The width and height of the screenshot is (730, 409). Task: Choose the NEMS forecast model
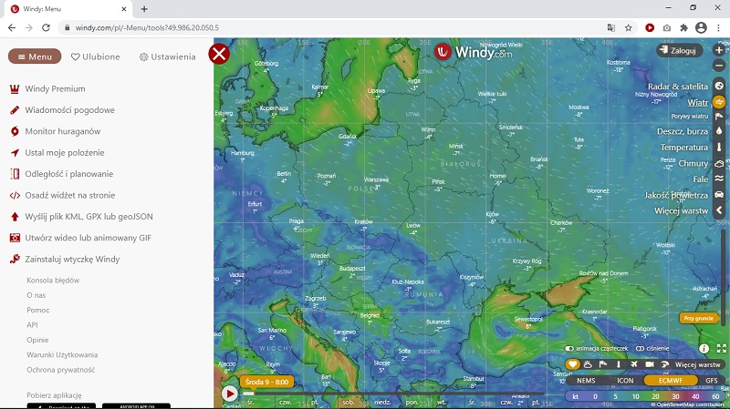tap(586, 380)
